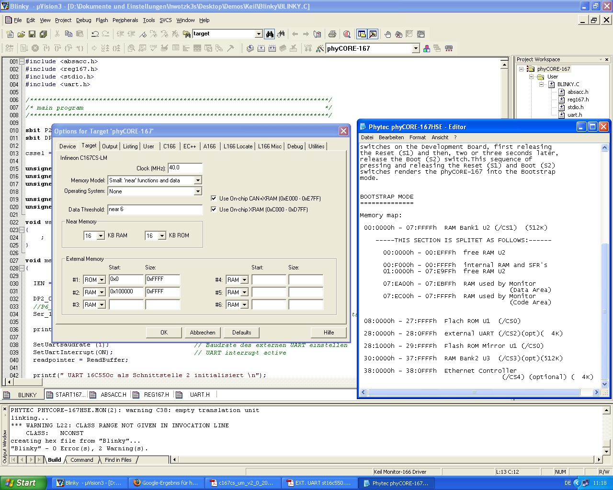613x490 pixels.
Task: Click the Rebuild all target files icon
Action: click(272, 48)
